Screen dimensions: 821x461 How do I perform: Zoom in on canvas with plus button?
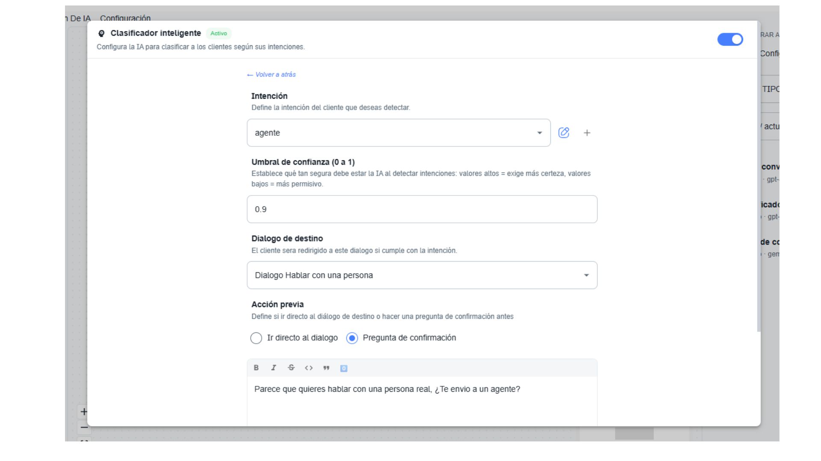point(84,411)
